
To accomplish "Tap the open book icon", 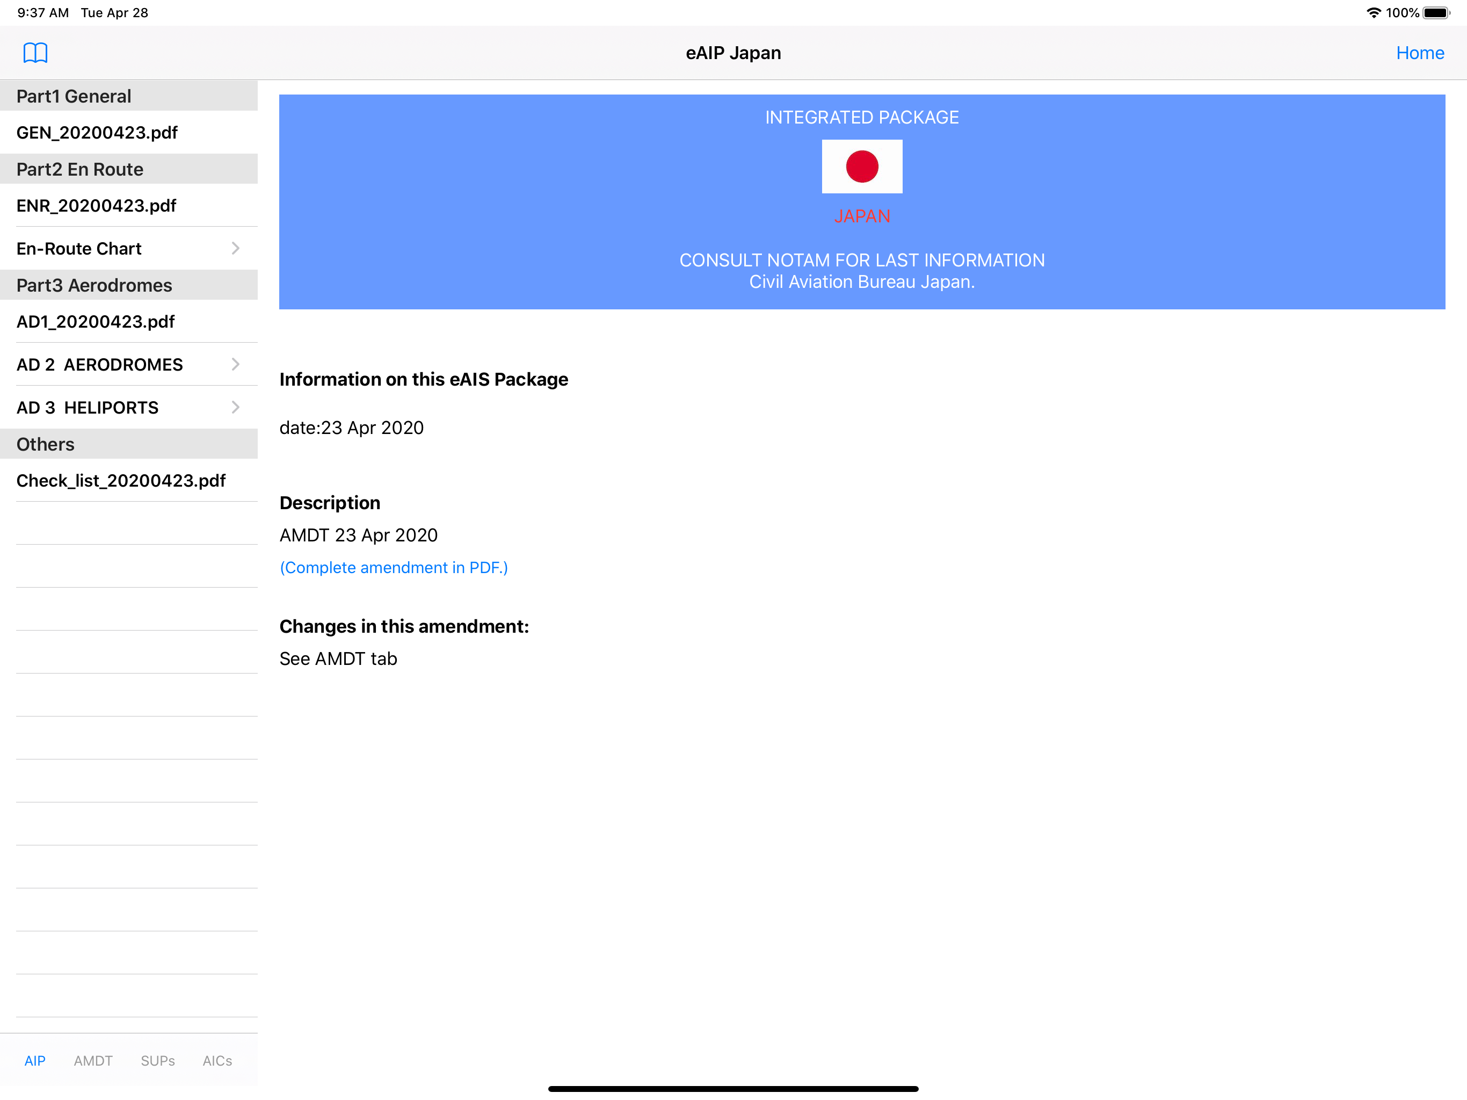I will click(35, 53).
